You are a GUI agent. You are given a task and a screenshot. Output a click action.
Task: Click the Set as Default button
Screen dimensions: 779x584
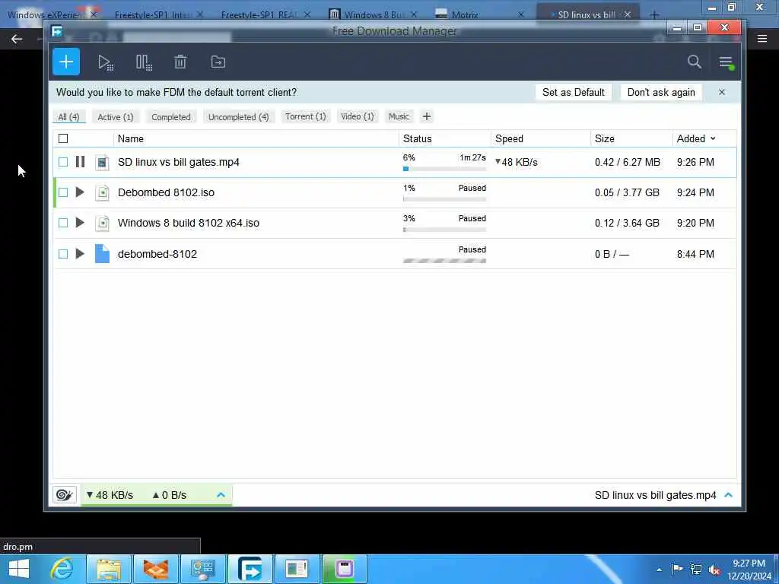coord(574,92)
